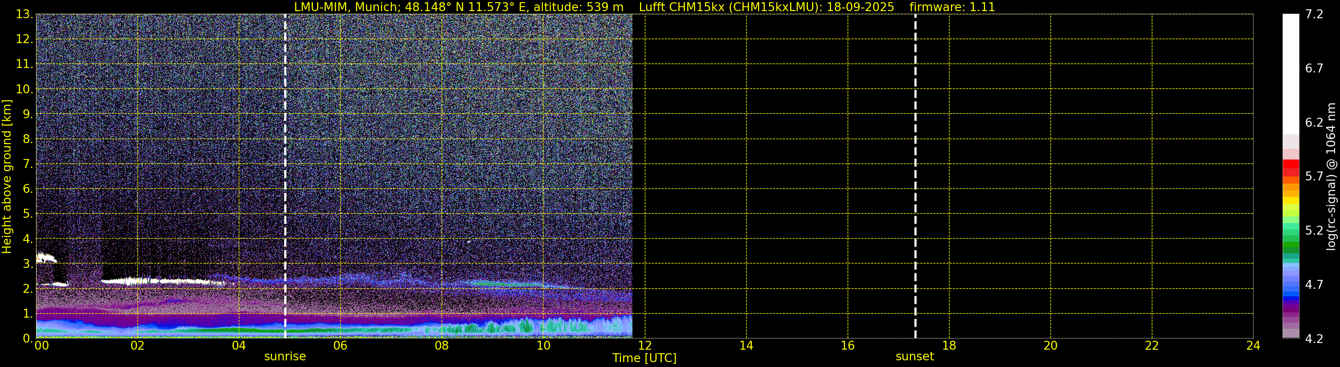The height and width of the screenshot is (367, 1340).
Task: Click the height axis tick '4.'
Action: [x=28, y=239]
